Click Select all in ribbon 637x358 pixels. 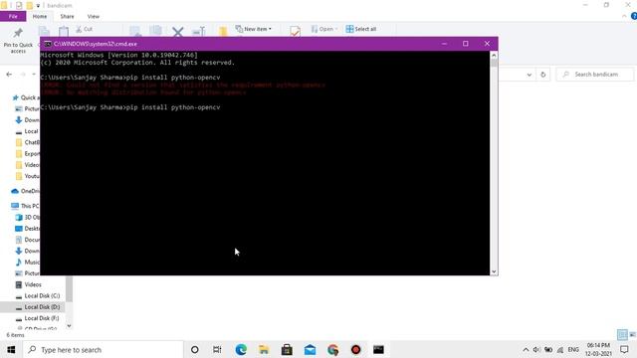point(360,29)
